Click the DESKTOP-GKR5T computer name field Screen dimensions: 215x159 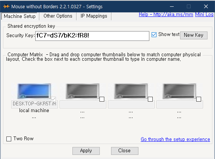[x=35, y=105]
